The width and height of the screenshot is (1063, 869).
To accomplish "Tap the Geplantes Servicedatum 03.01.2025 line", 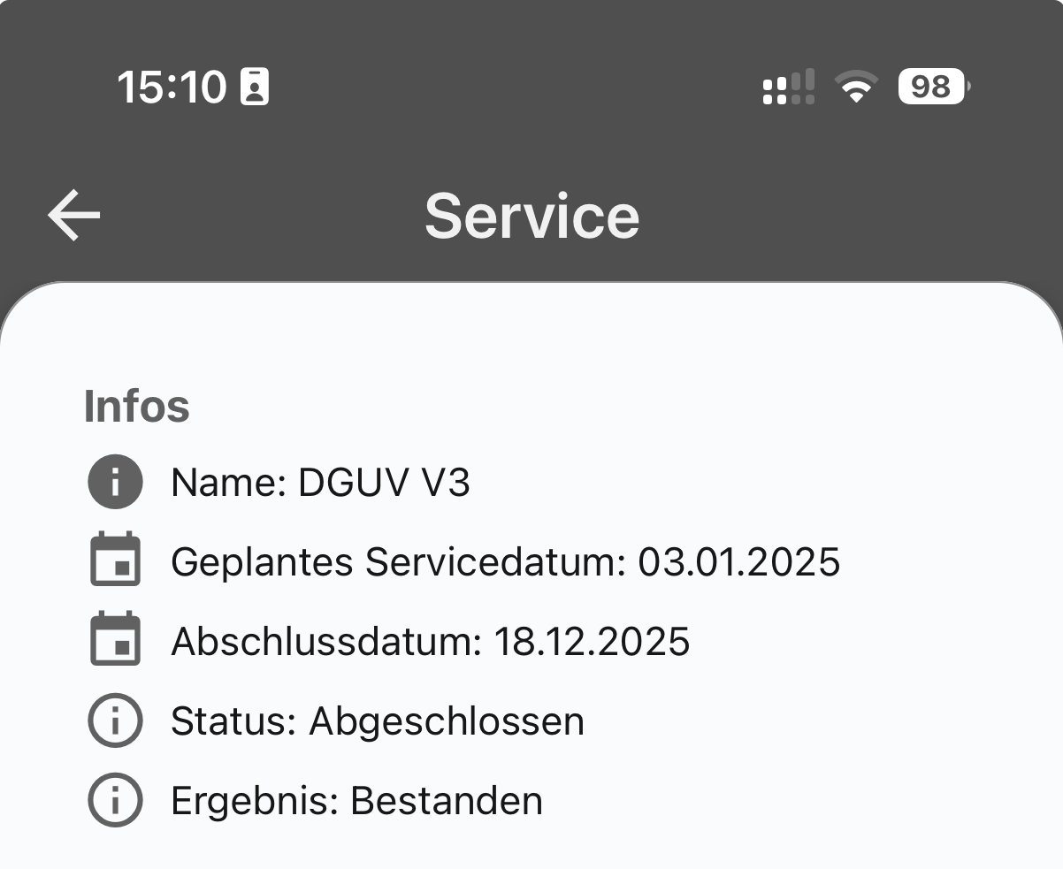I will click(x=505, y=562).
